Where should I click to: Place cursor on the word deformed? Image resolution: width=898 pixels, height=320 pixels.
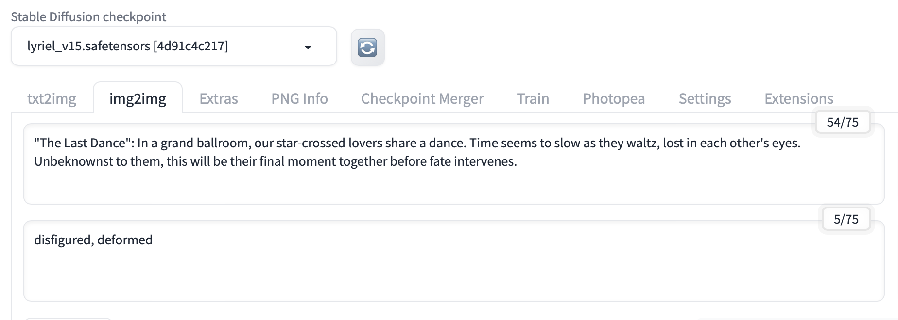(x=125, y=240)
